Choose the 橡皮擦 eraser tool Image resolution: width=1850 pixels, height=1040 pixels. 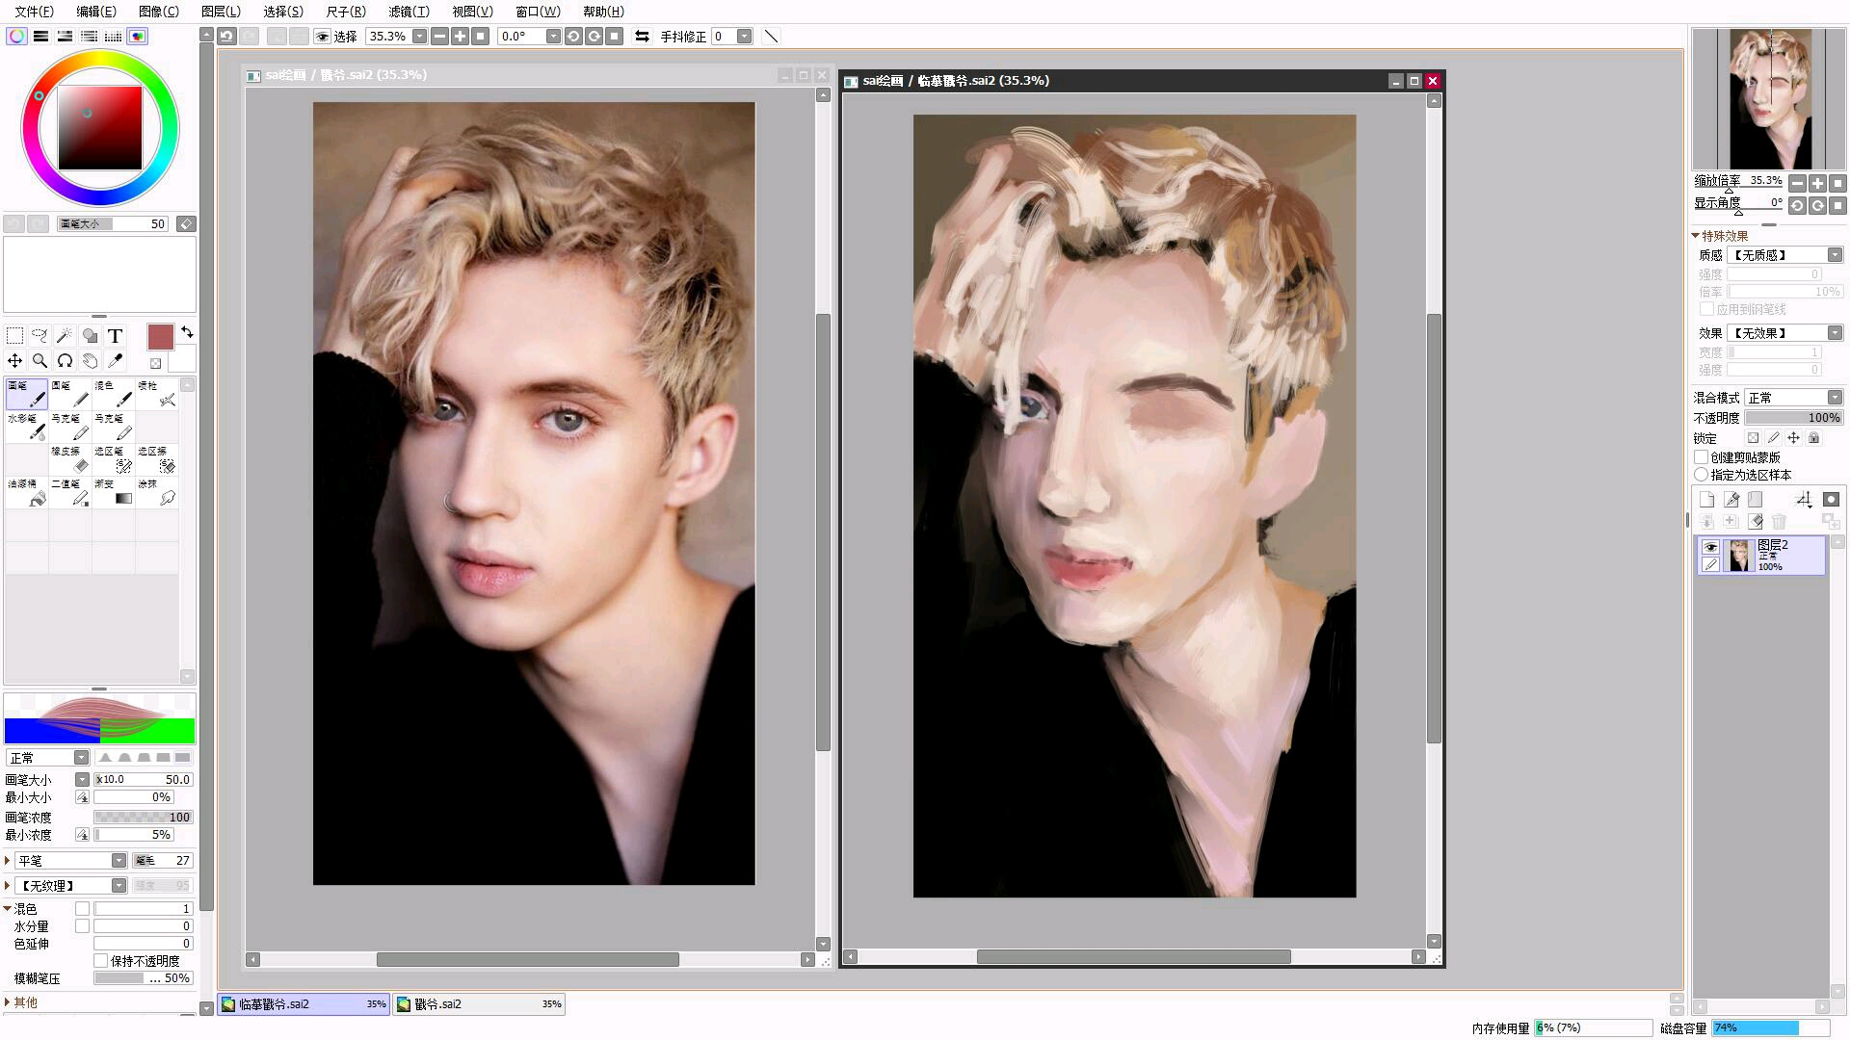click(x=70, y=459)
